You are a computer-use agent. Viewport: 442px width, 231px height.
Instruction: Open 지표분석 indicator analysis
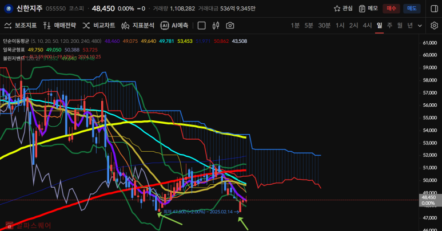[138, 26]
